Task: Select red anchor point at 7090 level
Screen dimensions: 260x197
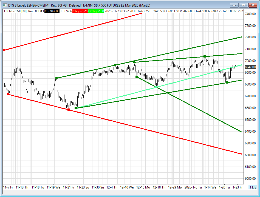Action: click(4, 50)
